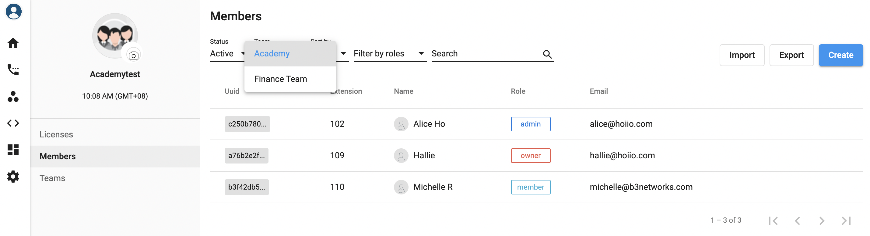Open the developer code brackets icon
Screen dimensions: 870x236
[x=13, y=123]
